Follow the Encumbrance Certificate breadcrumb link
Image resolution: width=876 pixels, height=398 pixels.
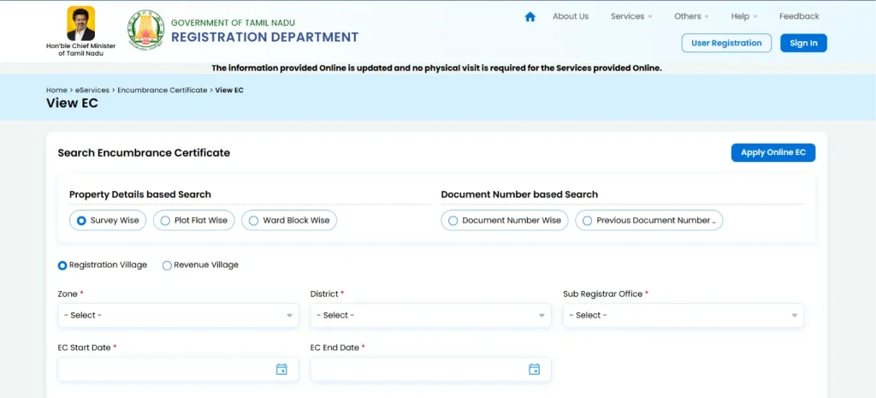pyautogui.click(x=162, y=90)
